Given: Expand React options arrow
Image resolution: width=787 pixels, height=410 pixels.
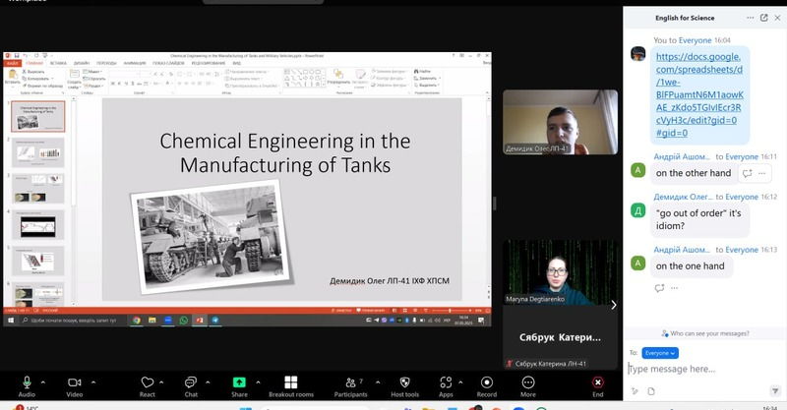Looking at the screenshot, I should (161, 382).
